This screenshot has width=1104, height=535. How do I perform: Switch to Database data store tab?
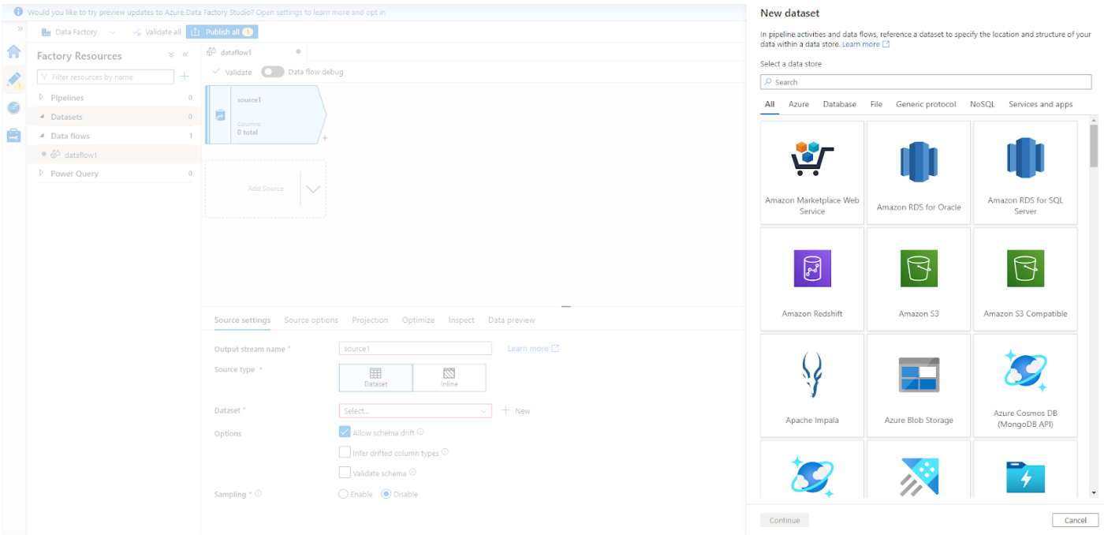tap(840, 104)
